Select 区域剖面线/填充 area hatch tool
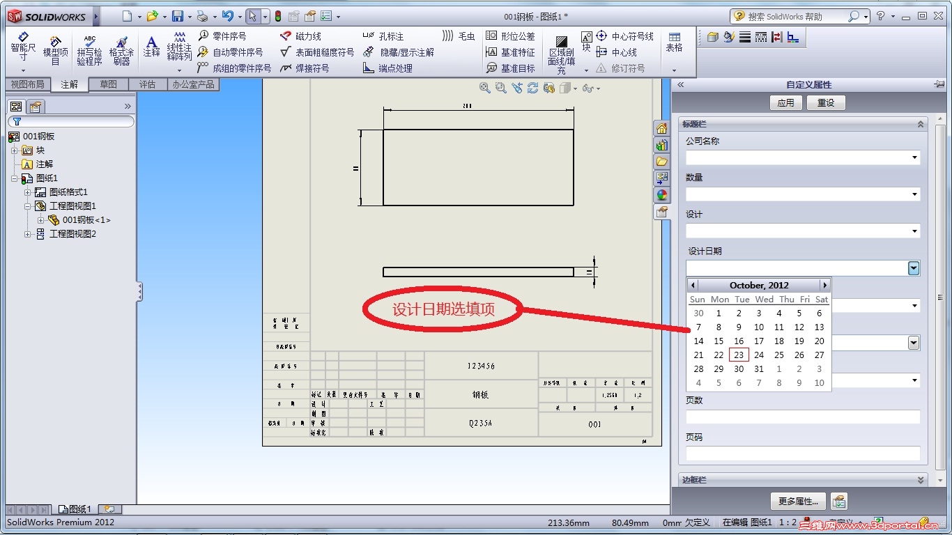952x535 pixels. (x=561, y=54)
